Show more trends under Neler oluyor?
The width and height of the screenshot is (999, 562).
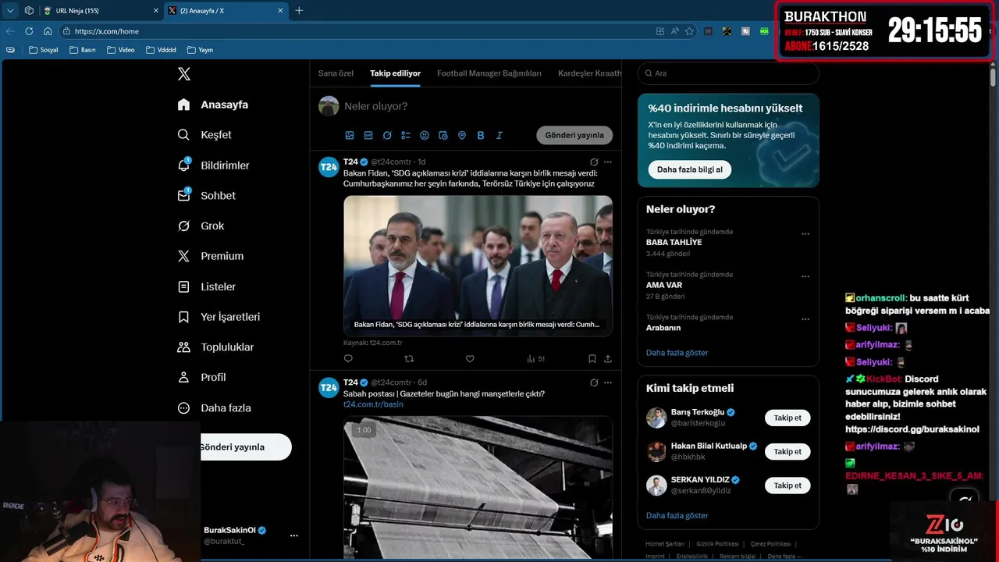pyautogui.click(x=677, y=353)
